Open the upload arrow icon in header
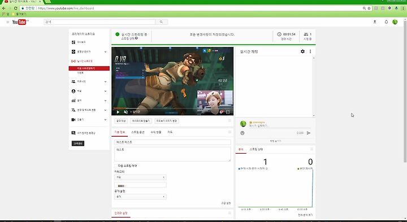Image resolution: width=407 pixels, height=222 pixels. (375, 22)
